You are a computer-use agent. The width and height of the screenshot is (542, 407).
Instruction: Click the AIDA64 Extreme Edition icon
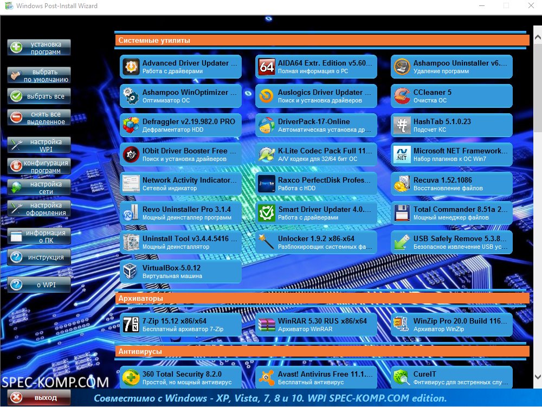267,67
